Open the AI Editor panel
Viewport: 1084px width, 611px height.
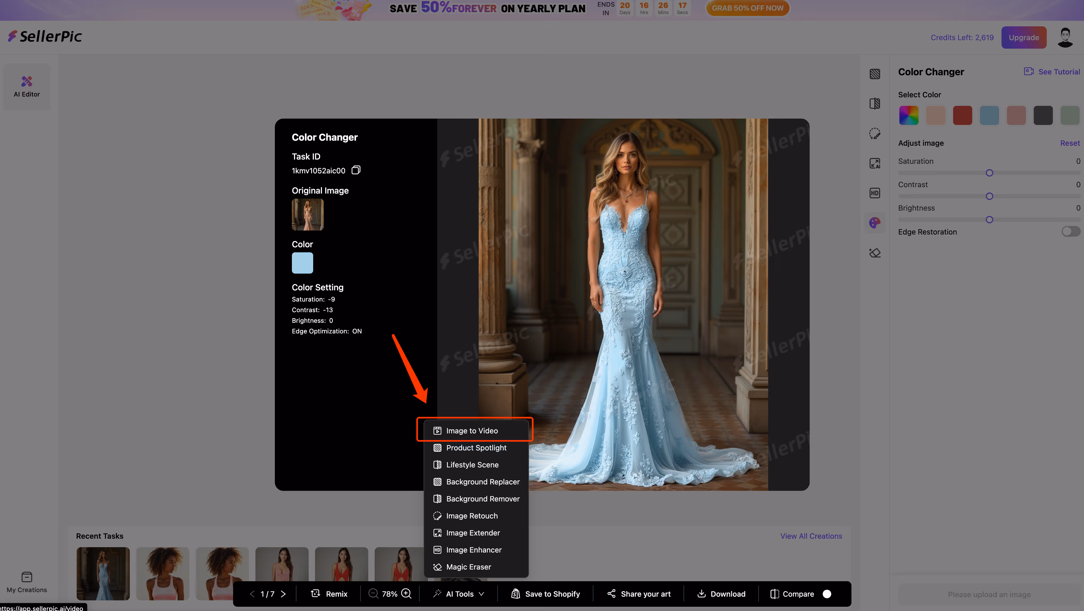click(x=27, y=87)
